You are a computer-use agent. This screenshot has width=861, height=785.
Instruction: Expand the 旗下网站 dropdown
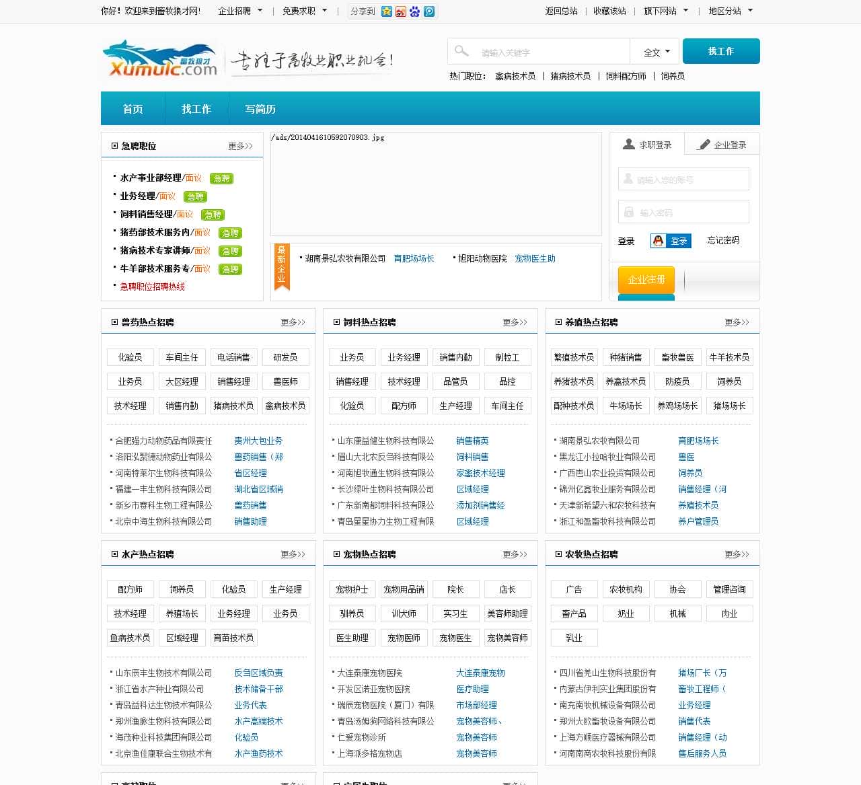666,11
